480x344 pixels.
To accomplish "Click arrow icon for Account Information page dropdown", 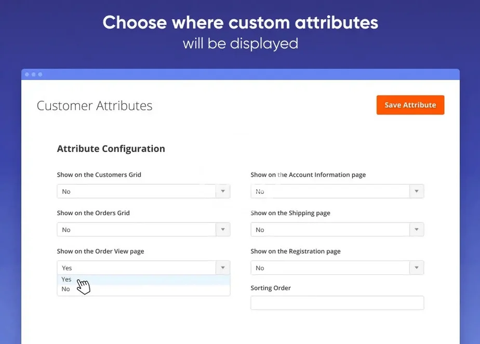I will [417, 191].
